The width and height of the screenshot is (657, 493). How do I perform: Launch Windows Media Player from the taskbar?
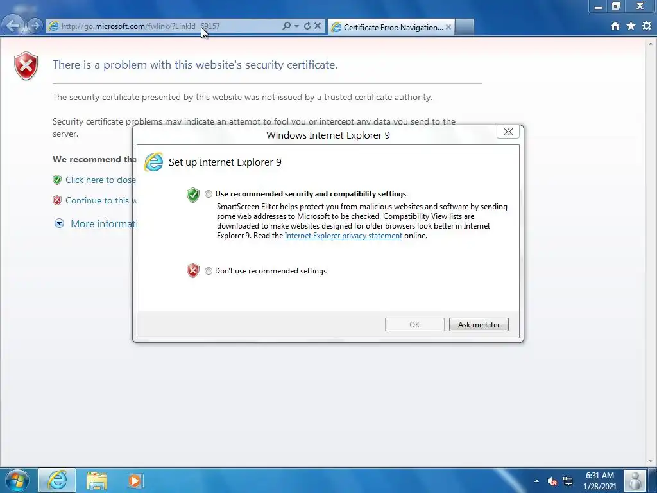(135, 481)
